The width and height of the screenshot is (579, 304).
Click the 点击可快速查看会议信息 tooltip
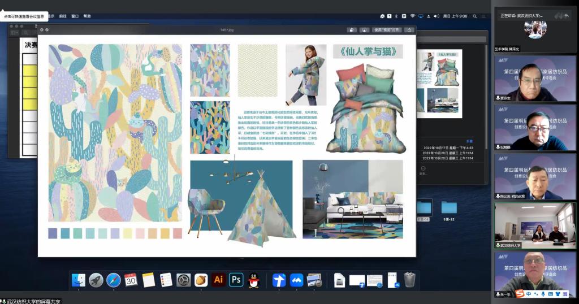click(24, 16)
